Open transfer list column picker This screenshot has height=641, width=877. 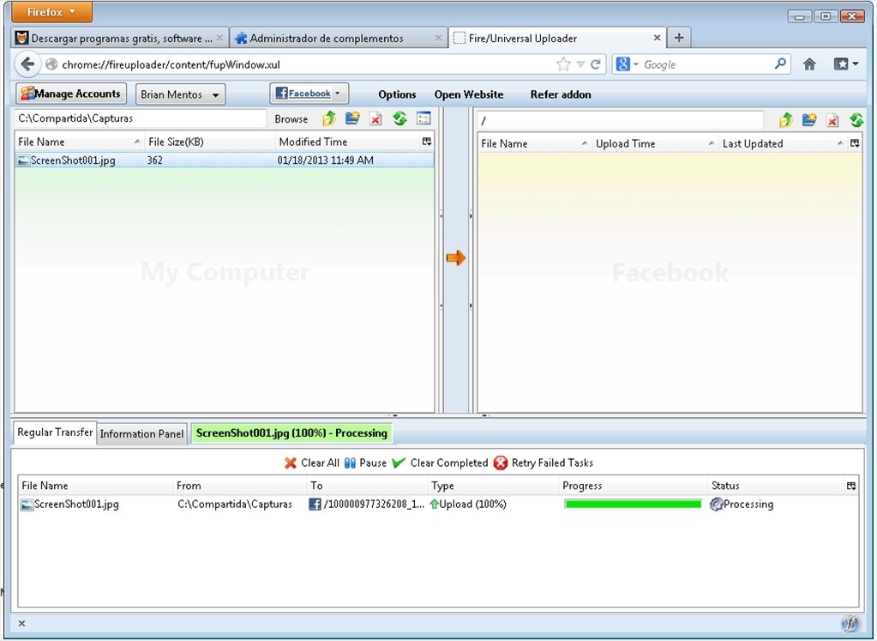pyautogui.click(x=851, y=486)
